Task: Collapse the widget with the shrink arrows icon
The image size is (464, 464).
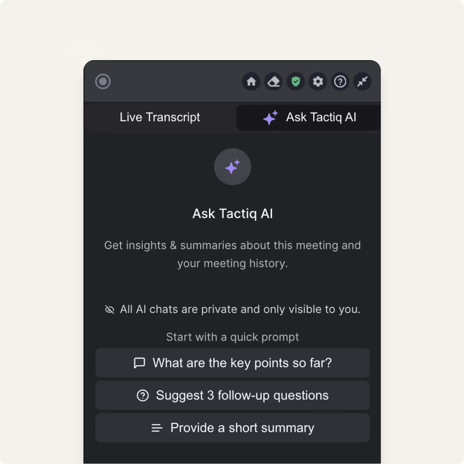Action: tap(362, 82)
